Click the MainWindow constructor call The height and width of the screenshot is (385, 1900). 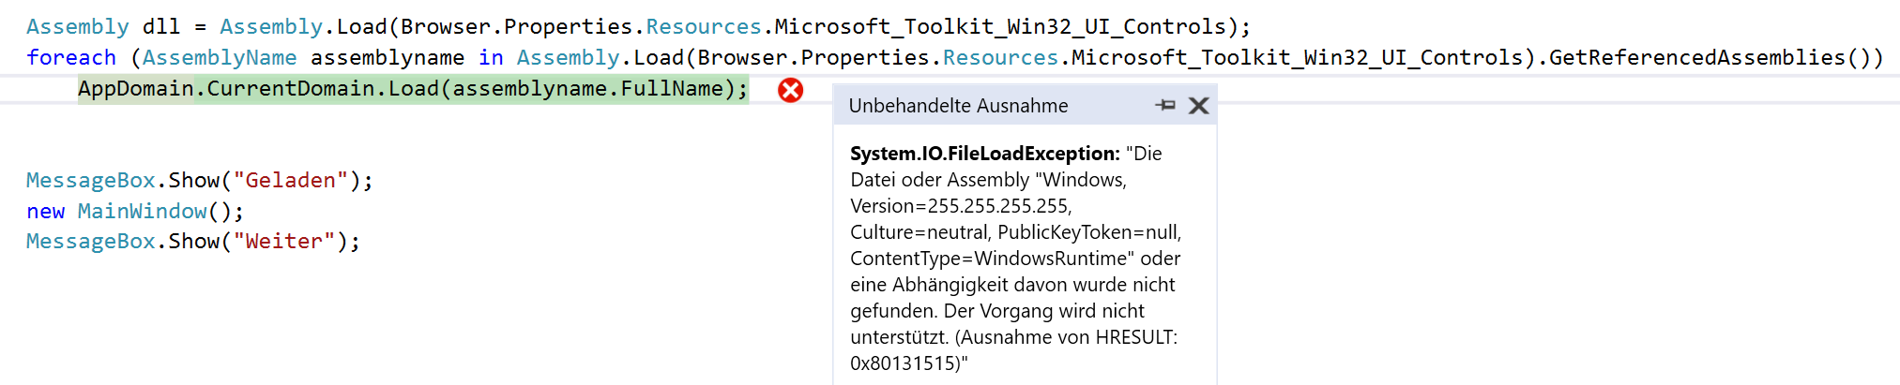(142, 212)
